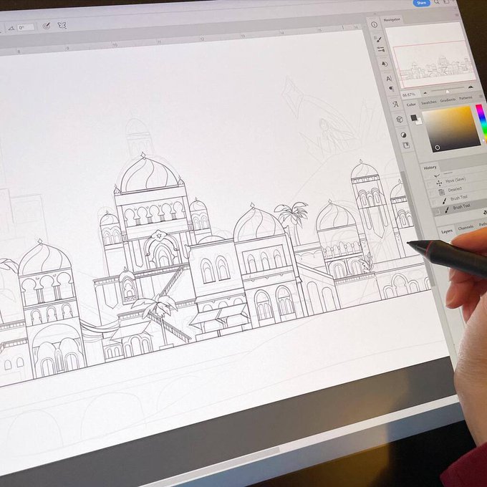Select the Layers tab
The image size is (487, 487).
[447, 231]
